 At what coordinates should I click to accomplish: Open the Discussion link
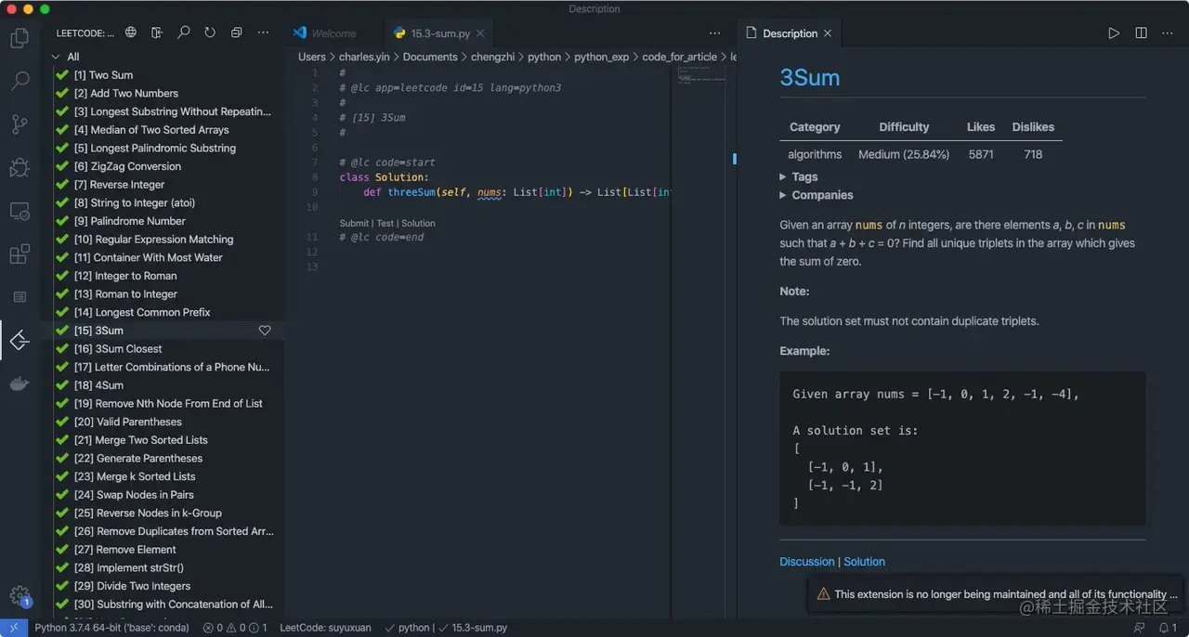click(807, 562)
